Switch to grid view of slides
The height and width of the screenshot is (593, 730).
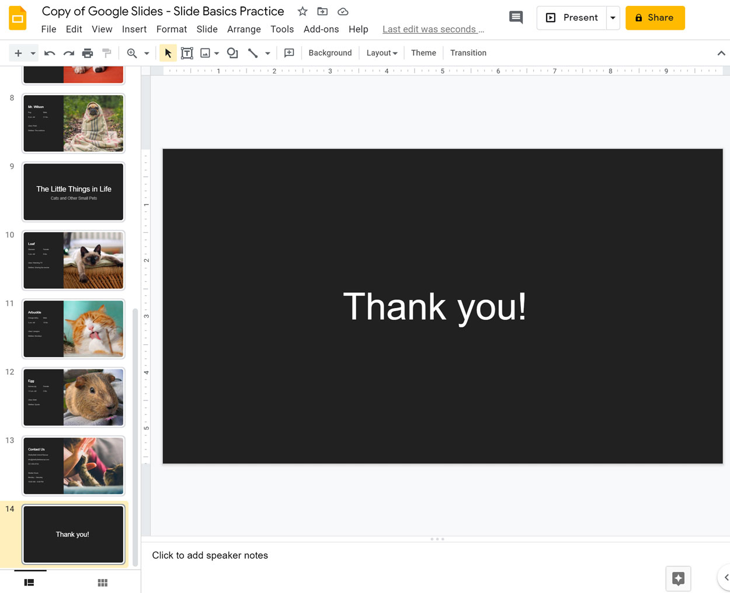pos(102,582)
